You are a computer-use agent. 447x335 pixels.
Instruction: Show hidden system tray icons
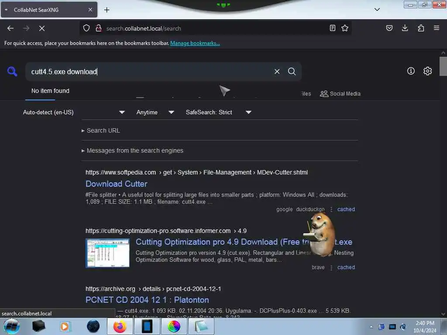pyautogui.click(x=371, y=327)
